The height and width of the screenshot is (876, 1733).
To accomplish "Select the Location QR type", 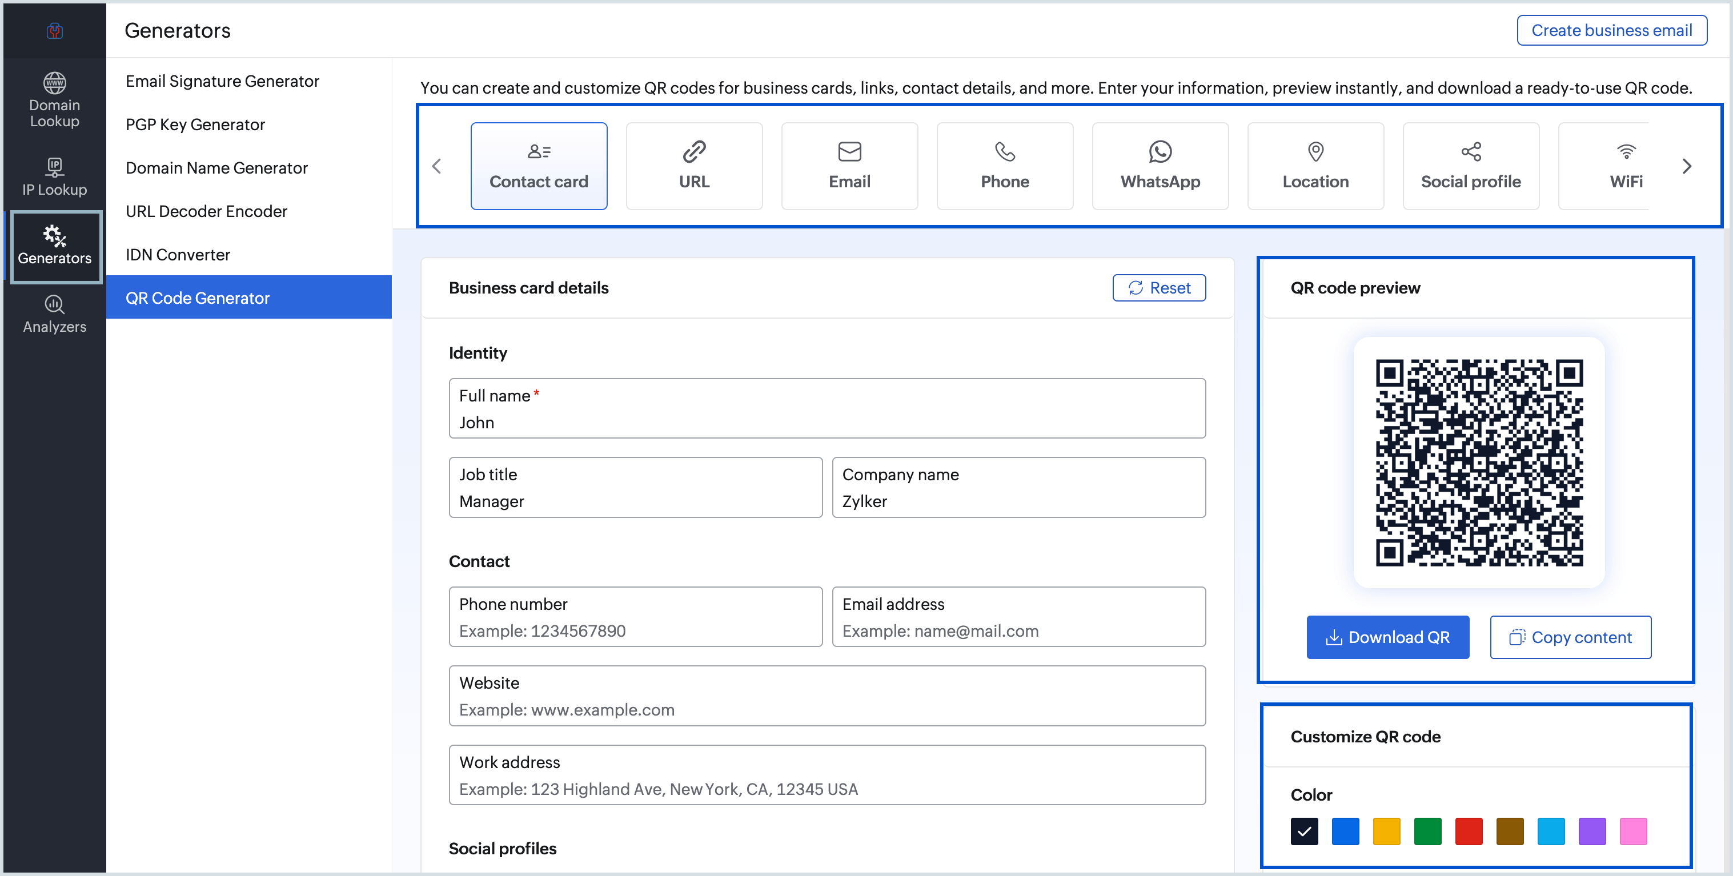I will [1316, 166].
